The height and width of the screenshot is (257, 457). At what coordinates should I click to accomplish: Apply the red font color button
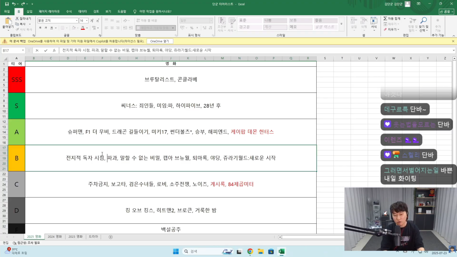click(x=82, y=28)
